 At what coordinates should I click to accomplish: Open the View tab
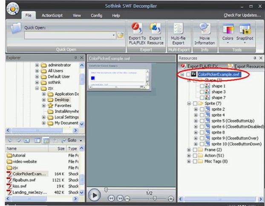[77, 15]
